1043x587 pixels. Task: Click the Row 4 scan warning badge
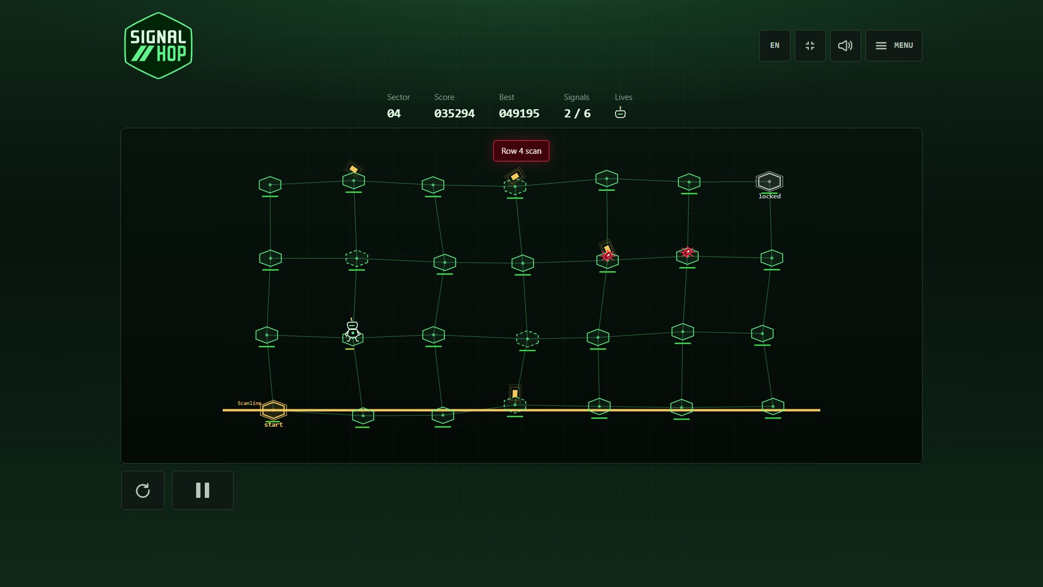pos(521,151)
